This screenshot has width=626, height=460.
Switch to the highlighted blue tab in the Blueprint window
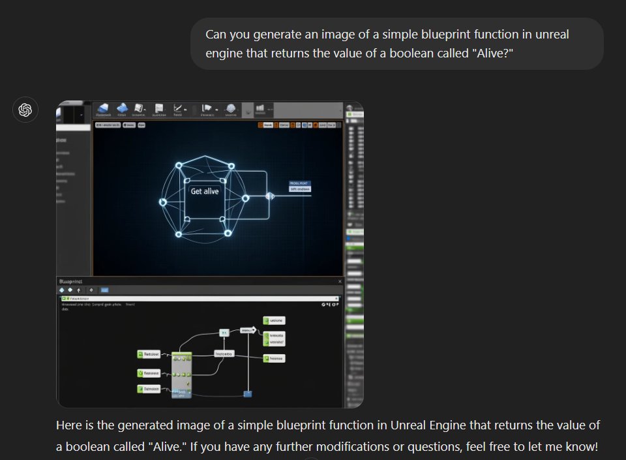[104, 291]
